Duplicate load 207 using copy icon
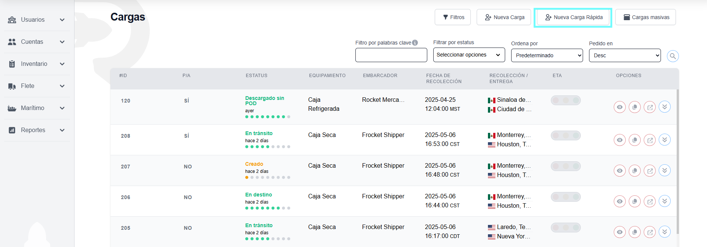707x247 pixels. [x=634, y=171]
